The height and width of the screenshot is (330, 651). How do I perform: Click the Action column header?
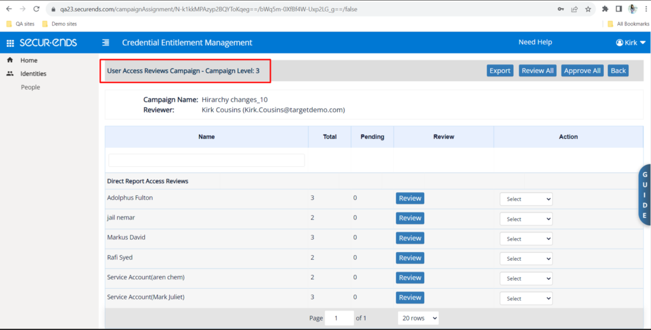click(x=568, y=137)
